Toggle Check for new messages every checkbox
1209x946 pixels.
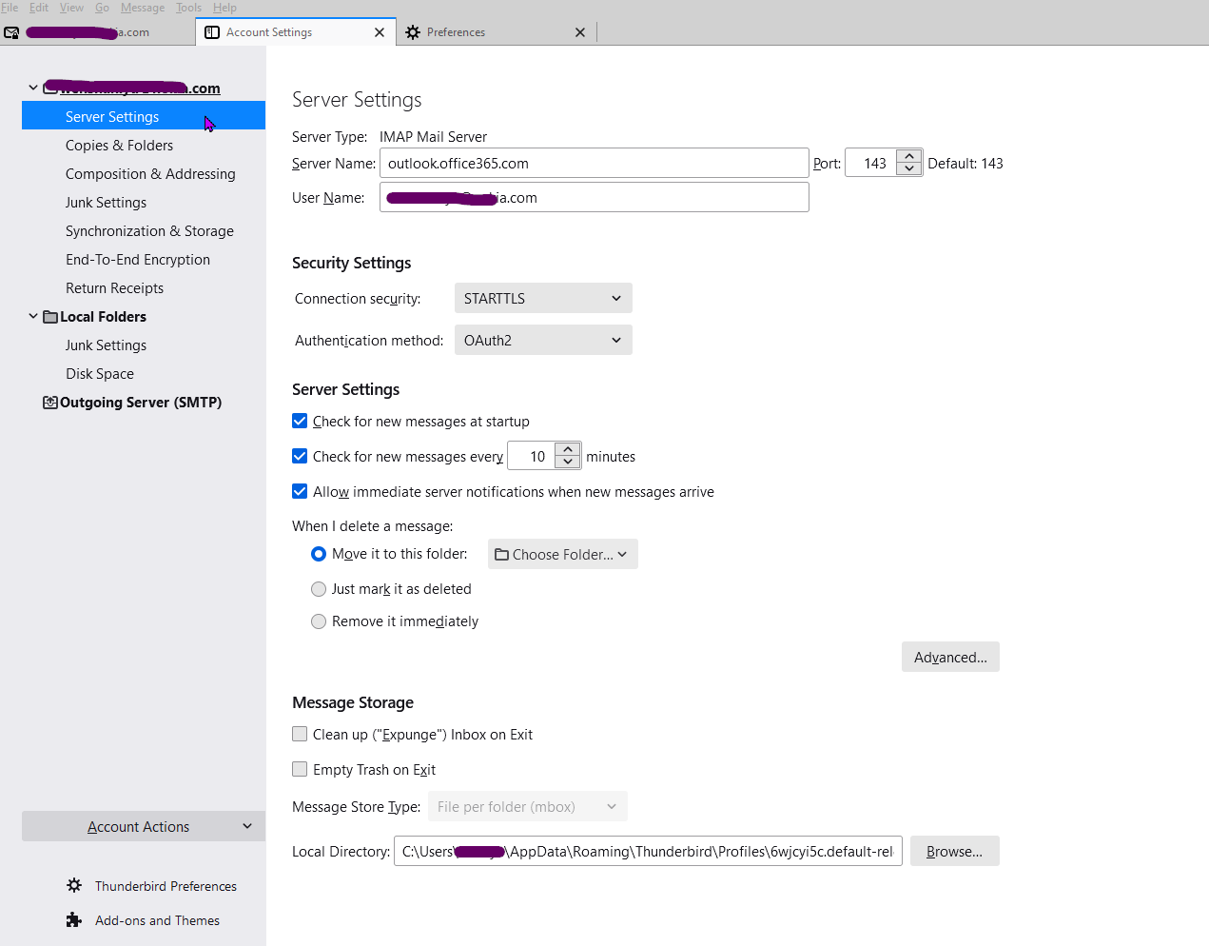300,456
